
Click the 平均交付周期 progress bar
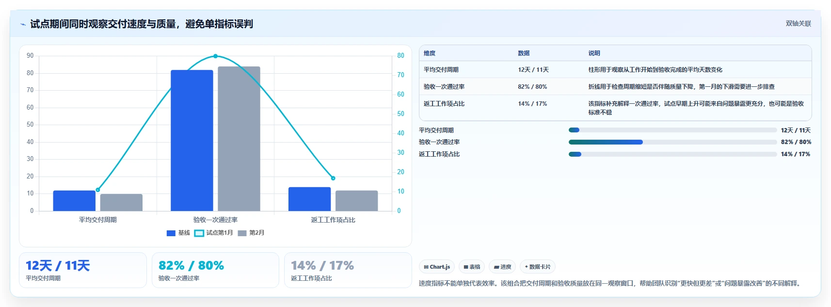(672, 130)
